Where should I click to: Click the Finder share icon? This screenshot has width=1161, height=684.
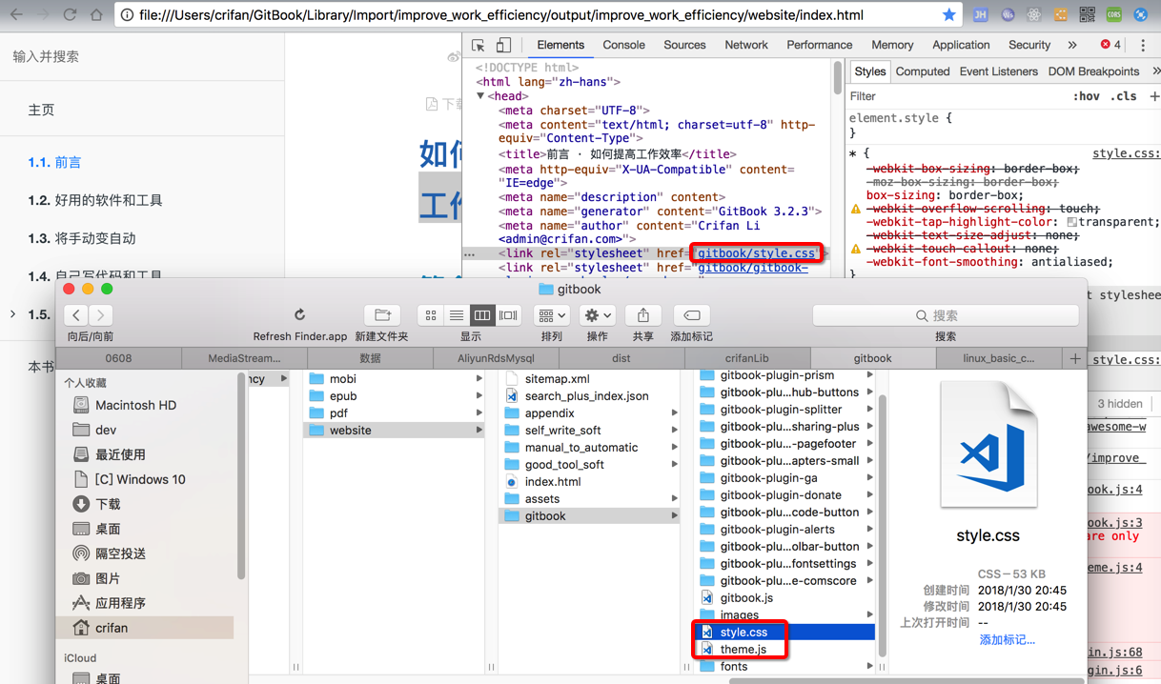(642, 315)
